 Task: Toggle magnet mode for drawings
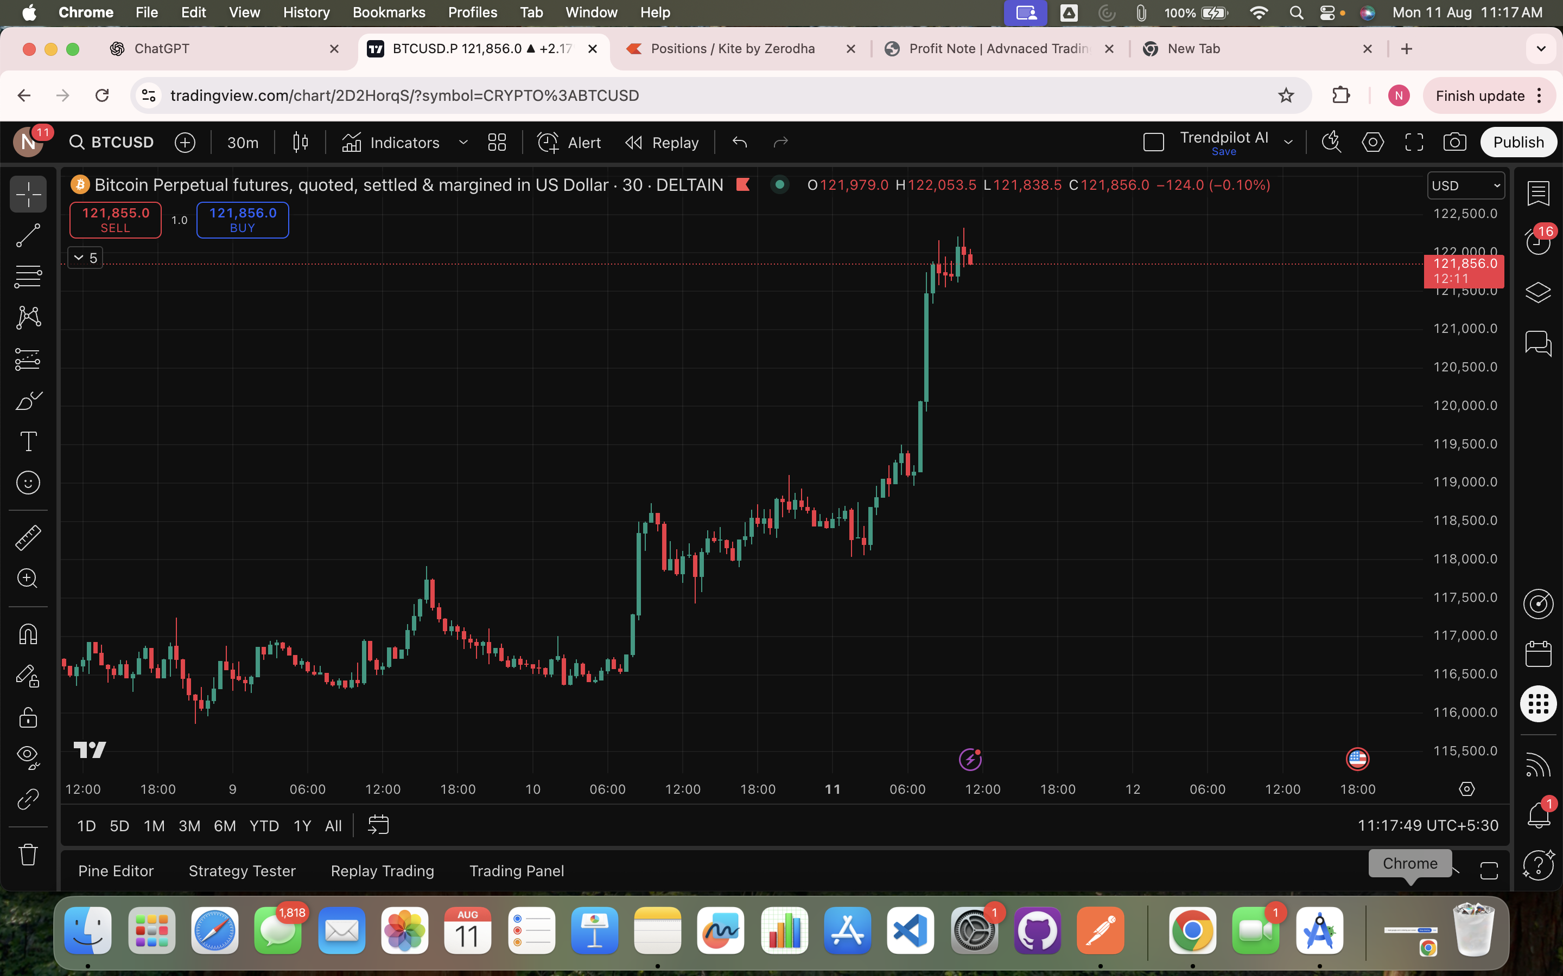pos(28,634)
